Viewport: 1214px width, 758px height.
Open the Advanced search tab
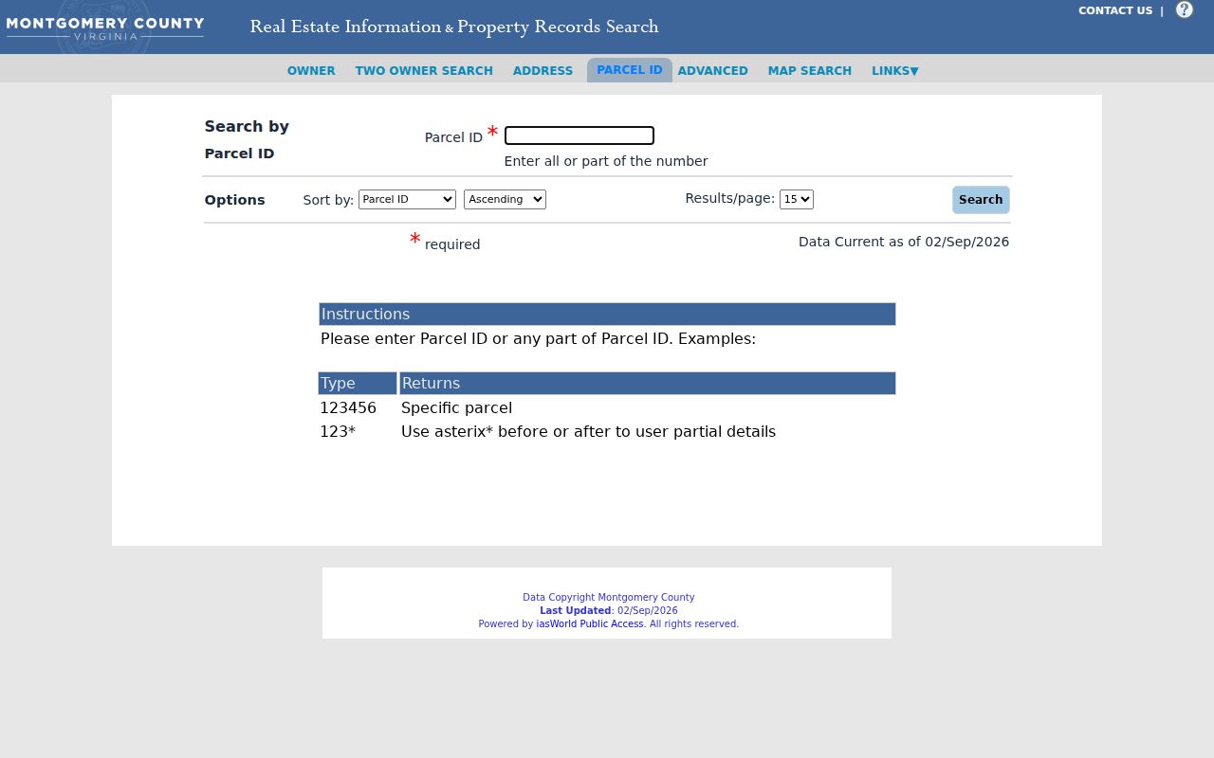(712, 71)
